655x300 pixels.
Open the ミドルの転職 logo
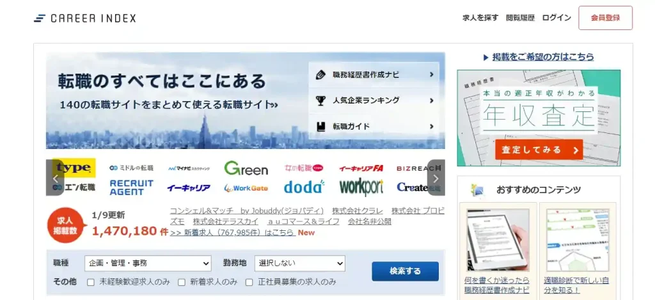coord(131,168)
